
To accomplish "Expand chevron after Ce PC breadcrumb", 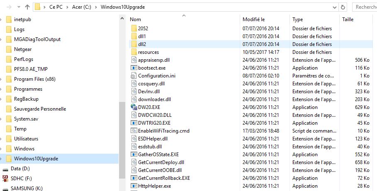I will tap(67, 7).
